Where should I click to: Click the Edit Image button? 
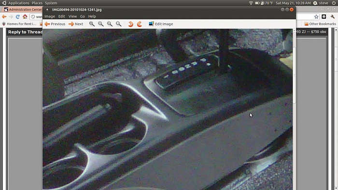pos(161,24)
